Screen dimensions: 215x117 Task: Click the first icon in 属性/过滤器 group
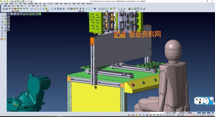(x=3, y=9)
